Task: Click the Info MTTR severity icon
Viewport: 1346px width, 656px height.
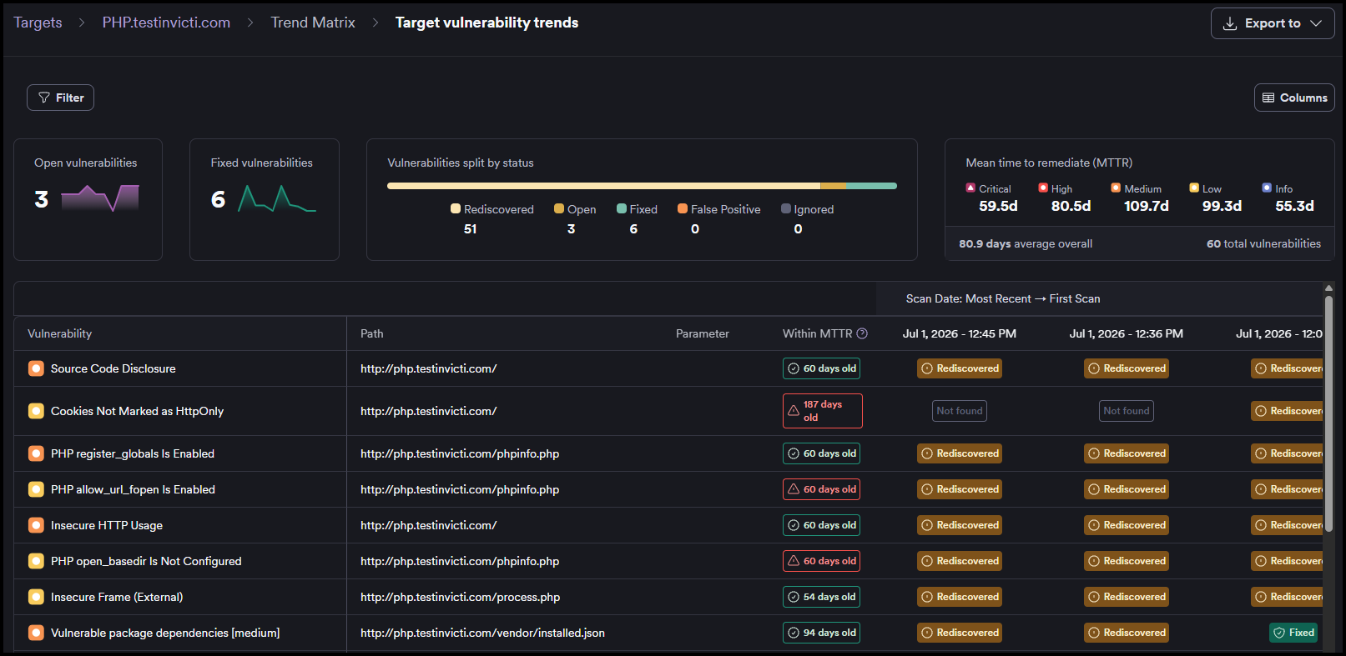Action: pyautogui.click(x=1267, y=188)
